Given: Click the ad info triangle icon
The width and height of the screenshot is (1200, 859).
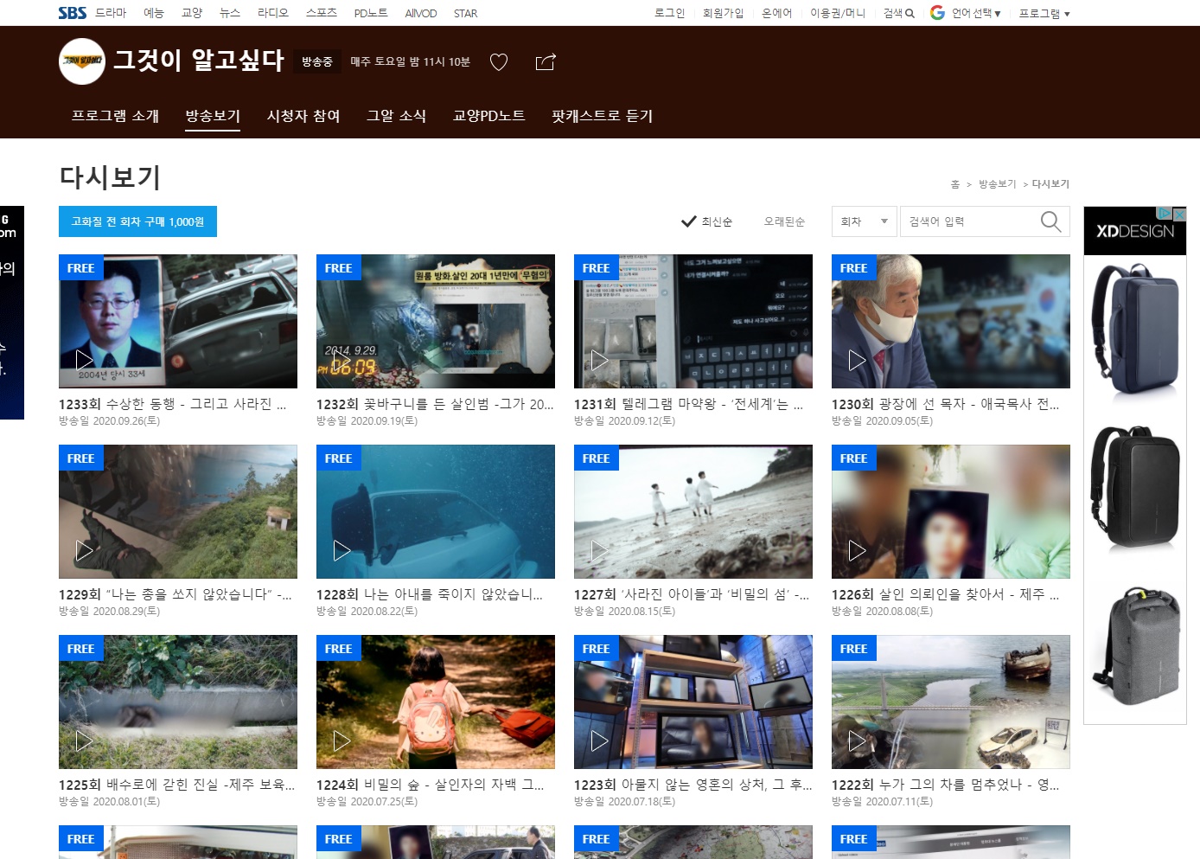Looking at the screenshot, I should pyautogui.click(x=1165, y=213).
